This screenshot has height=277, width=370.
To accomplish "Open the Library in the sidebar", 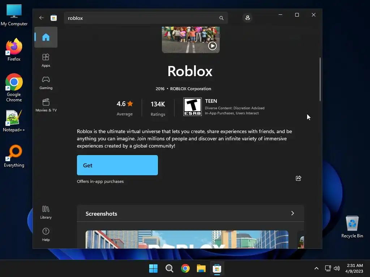I will (46, 212).
